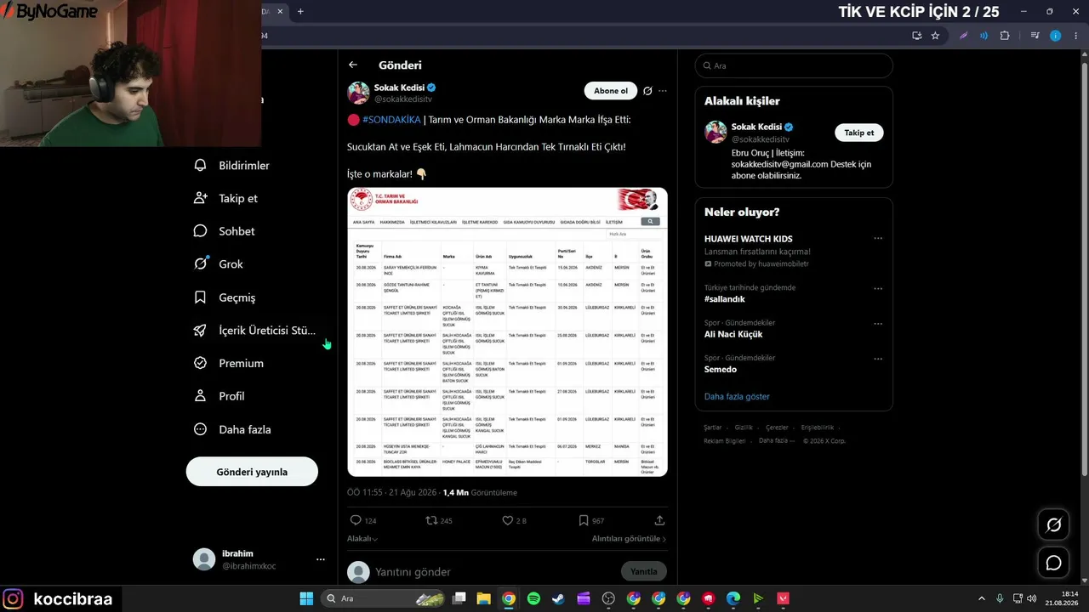This screenshot has height=612, width=1089.
Task: Open the Ali Naci Küçük trend
Action: tap(733, 334)
